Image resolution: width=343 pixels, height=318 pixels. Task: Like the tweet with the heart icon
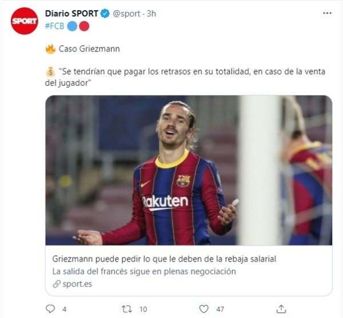point(204,309)
